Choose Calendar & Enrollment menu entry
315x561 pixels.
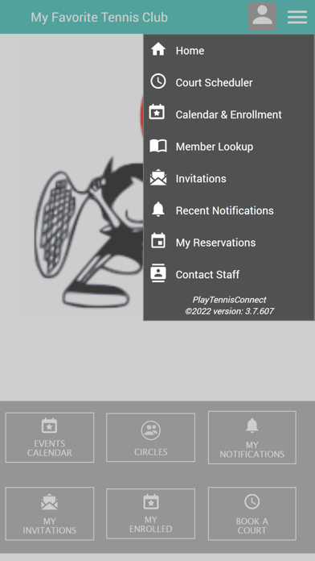tap(229, 114)
